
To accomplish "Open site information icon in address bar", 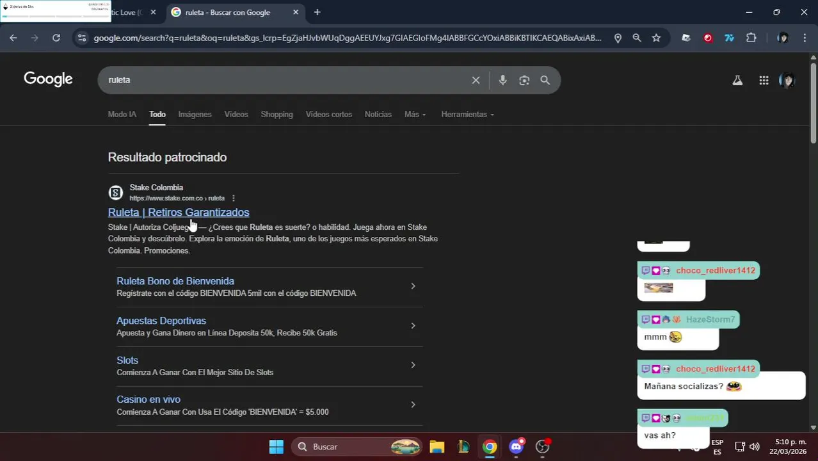I will click(81, 38).
